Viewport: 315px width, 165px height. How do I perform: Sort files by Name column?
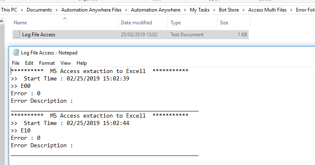[20, 23]
